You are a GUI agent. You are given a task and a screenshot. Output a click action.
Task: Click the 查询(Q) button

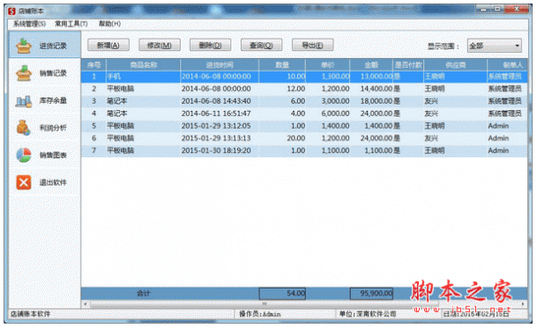(x=261, y=45)
